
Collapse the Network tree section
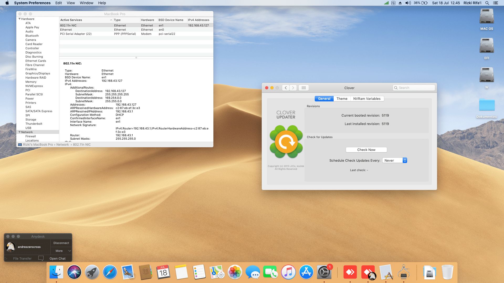[x=19, y=132]
